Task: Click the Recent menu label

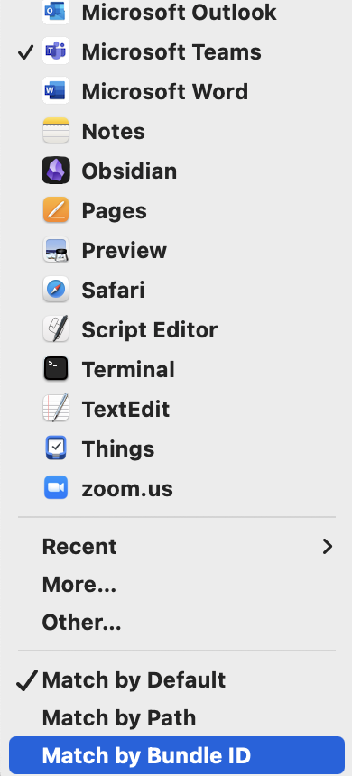Action: pyautogui.click(x=79, y=547)
